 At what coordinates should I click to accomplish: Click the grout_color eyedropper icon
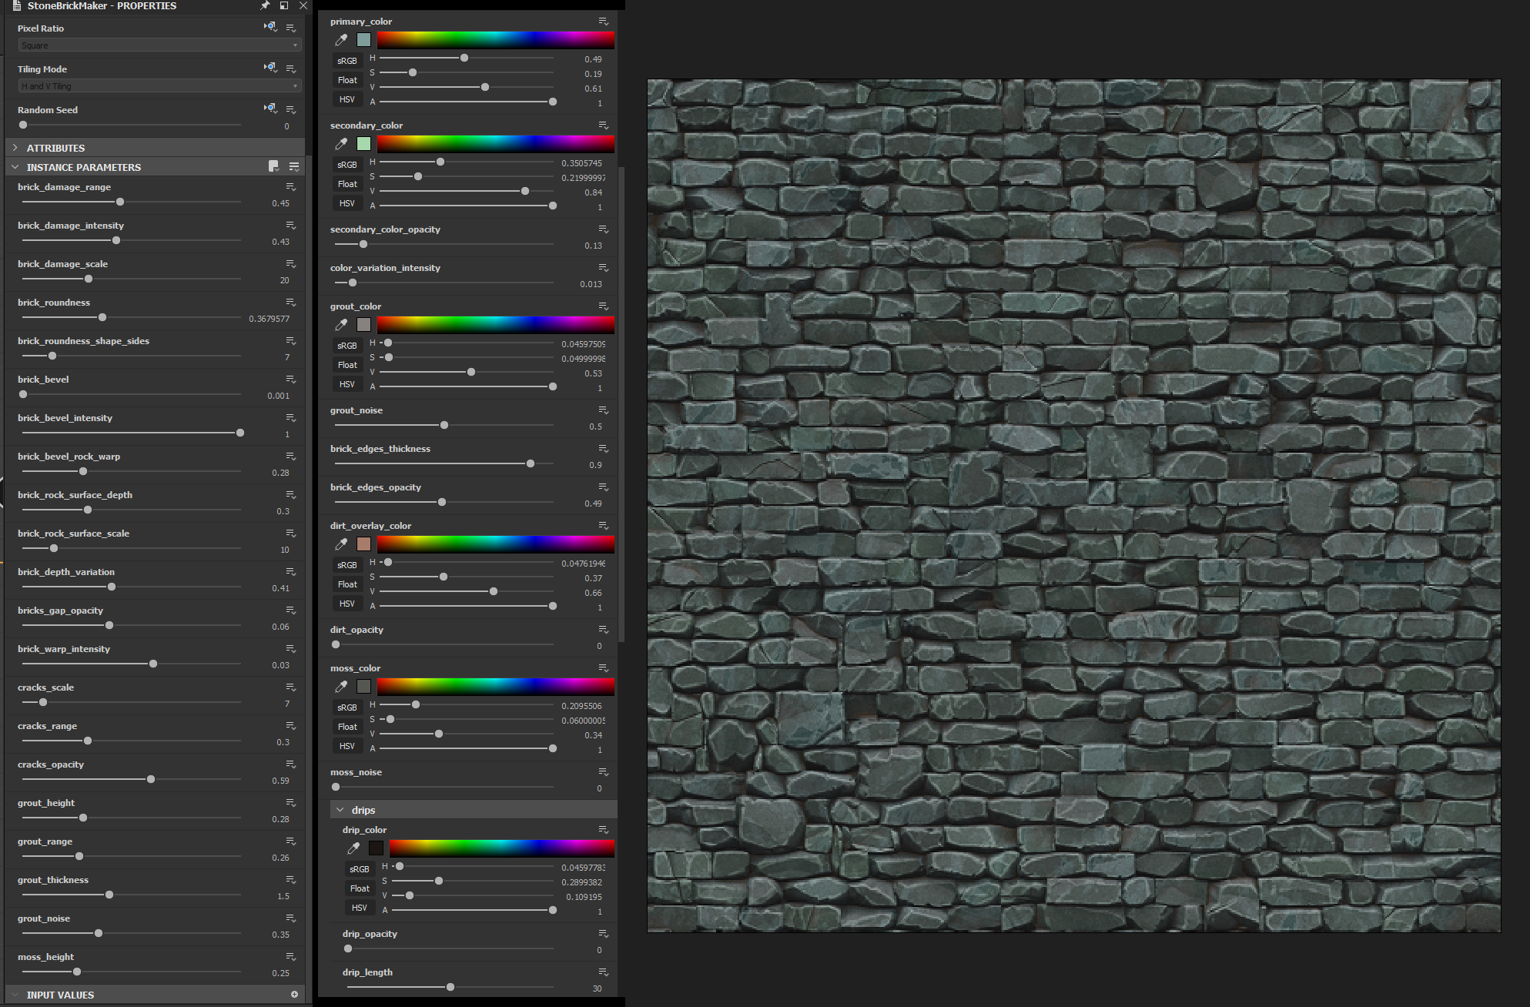pos(341,325)
